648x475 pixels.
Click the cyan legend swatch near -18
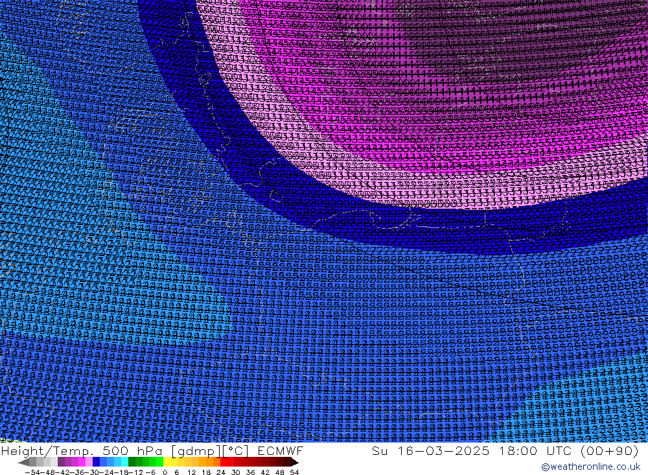pos(124,462)
